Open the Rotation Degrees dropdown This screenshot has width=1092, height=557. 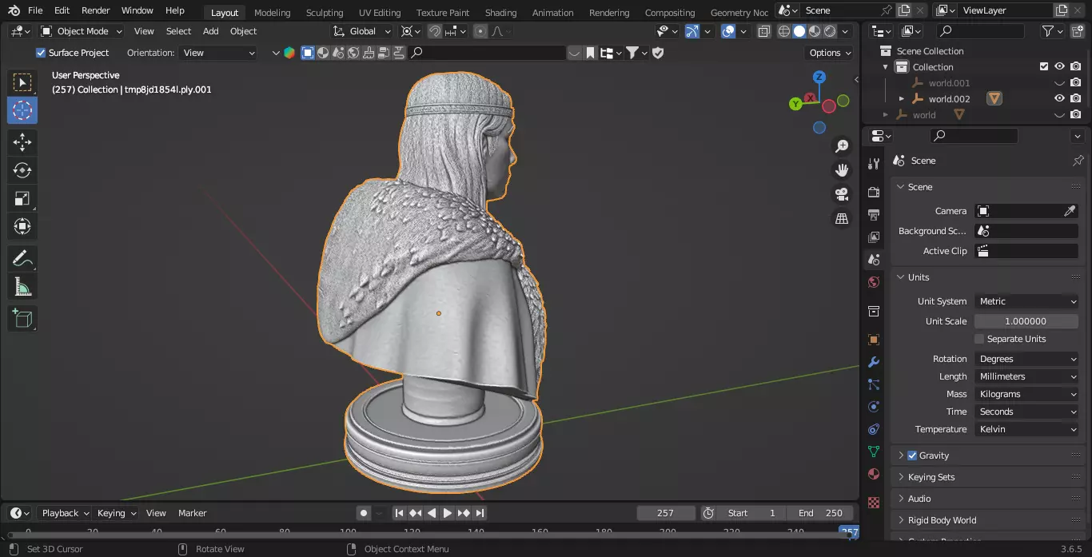click(x=1026, y=359)
